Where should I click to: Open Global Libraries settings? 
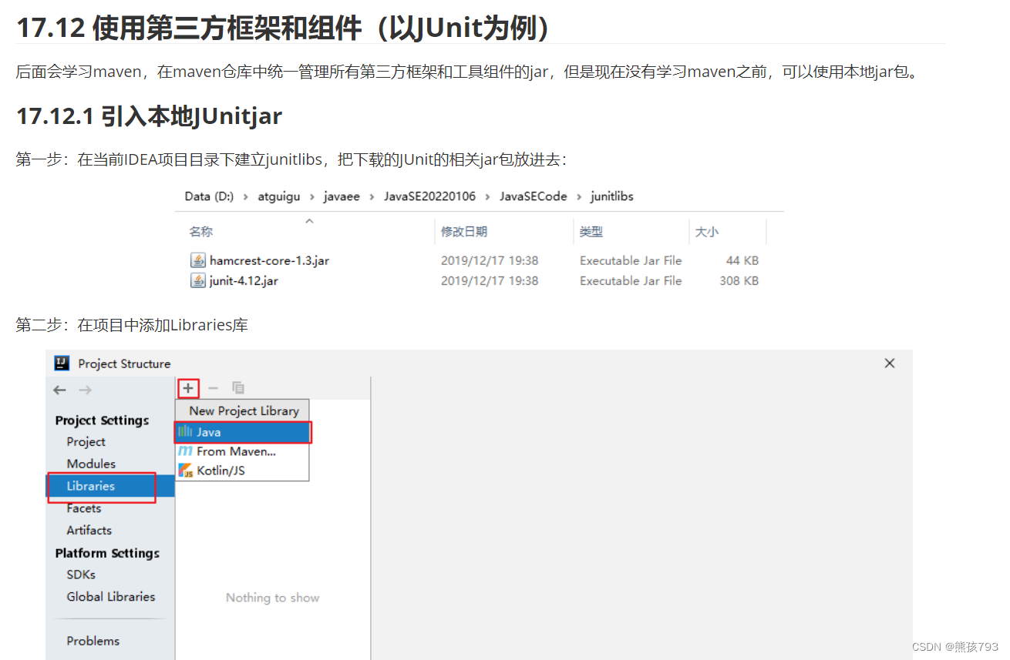[x=111, y=596]
